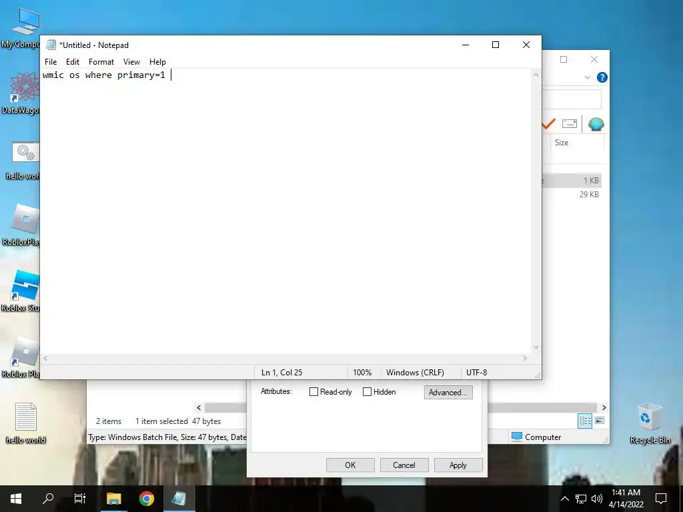This screenshot has height=512, width=683.
Task: Open the Action Center notifications icon
Action: coord(661,499)
